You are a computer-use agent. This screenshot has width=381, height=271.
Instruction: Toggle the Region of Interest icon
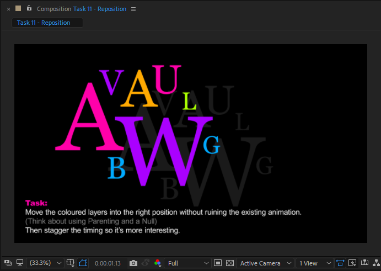click(x=218, y=263)
